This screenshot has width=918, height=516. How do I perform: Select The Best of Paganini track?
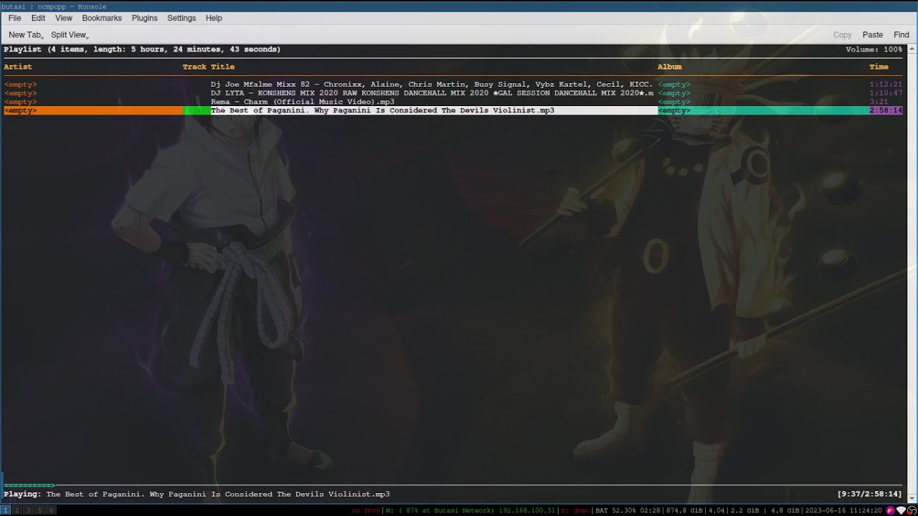click(453, 110)
